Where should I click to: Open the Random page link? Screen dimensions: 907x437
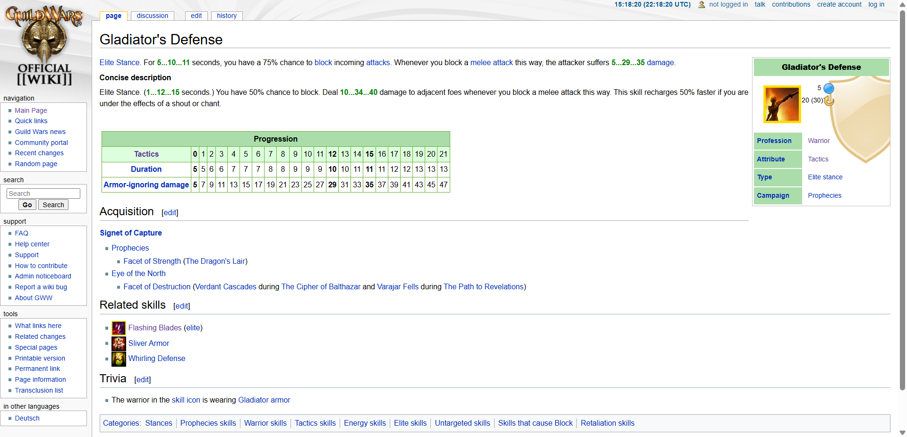(x=36, y=164)
